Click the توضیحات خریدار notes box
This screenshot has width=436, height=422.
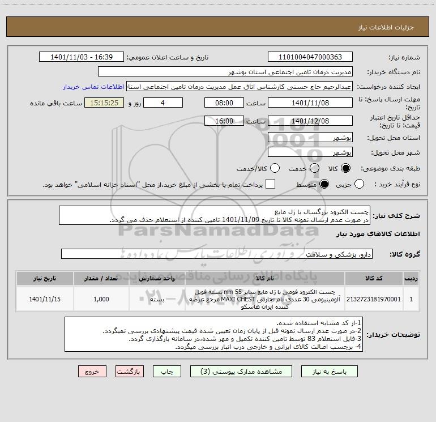click(x=213, y=334)
